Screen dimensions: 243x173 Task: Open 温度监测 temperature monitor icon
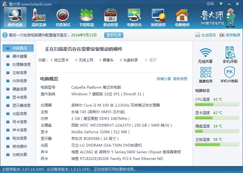click(39, 18)
